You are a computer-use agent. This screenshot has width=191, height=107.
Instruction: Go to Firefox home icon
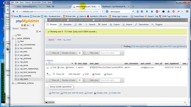pos(152,12)
